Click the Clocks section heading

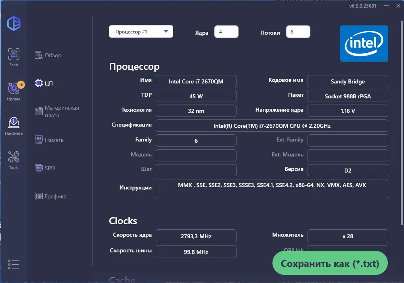point(123,221)
